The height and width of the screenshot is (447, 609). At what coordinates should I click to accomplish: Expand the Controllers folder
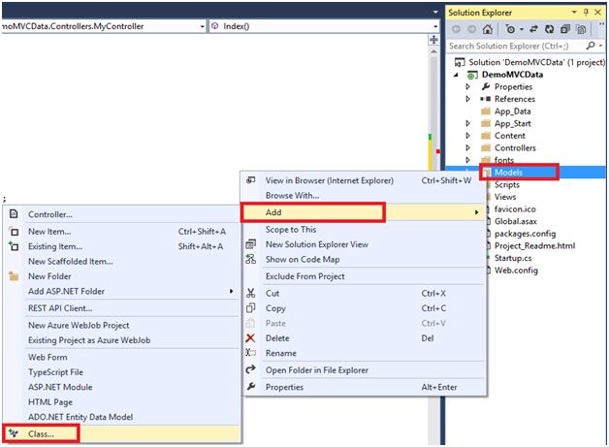[x=468, y=148]
